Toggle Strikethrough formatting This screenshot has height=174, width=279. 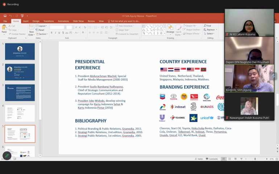pyautogui.click(x=67, y=33)
